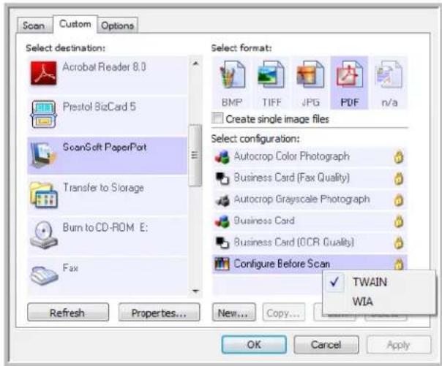The image size is (442, 366).
Task: Click the Cancel button
Action: pyautogui.click(x=326, y=345)
